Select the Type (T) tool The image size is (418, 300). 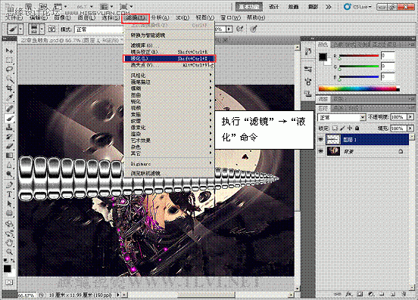[9, 195]
